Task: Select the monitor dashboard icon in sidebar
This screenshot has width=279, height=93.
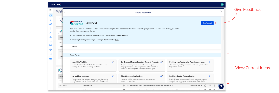Action: click(50, 15)
